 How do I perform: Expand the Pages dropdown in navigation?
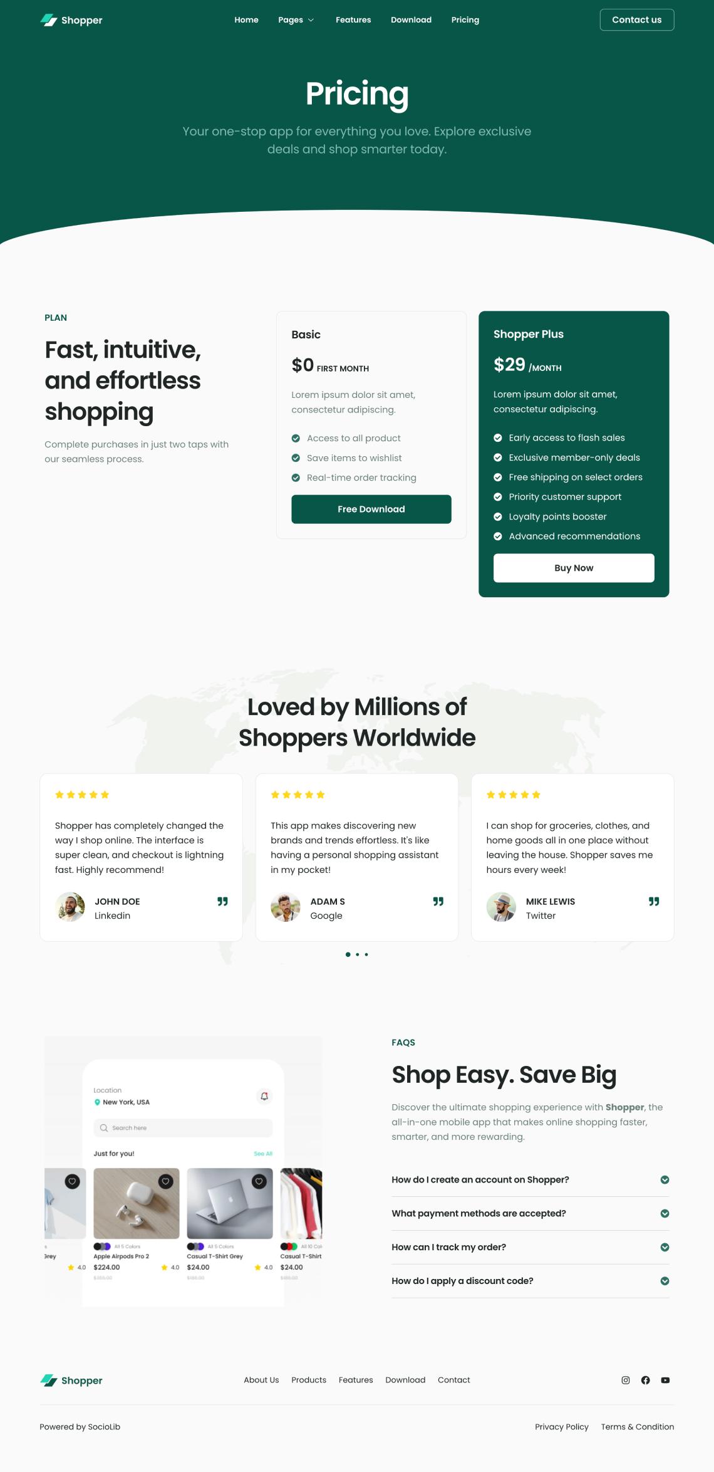tap(296, 20)
